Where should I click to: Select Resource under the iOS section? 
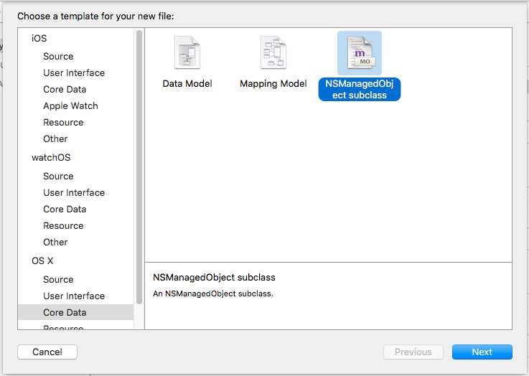pyautogui.click(x=63, y=122)
